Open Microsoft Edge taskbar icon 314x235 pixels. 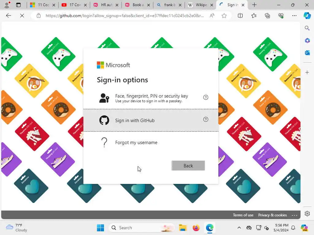click(x=210, y=228)
